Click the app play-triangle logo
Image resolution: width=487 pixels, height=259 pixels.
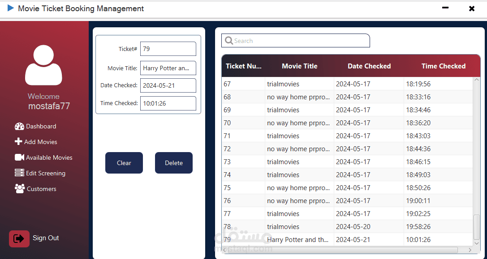click(11, 8)
